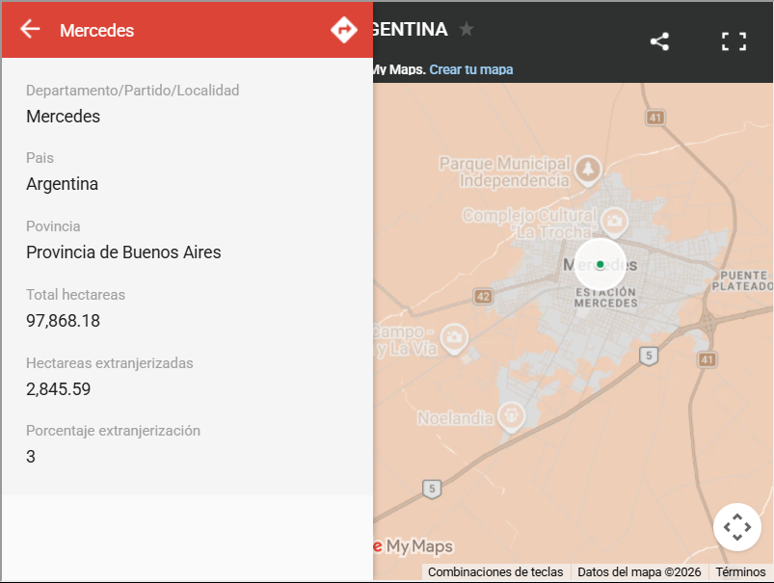View map in fullscreen
The width and height of the screenshot is (774, 583).
coord(734,41)
